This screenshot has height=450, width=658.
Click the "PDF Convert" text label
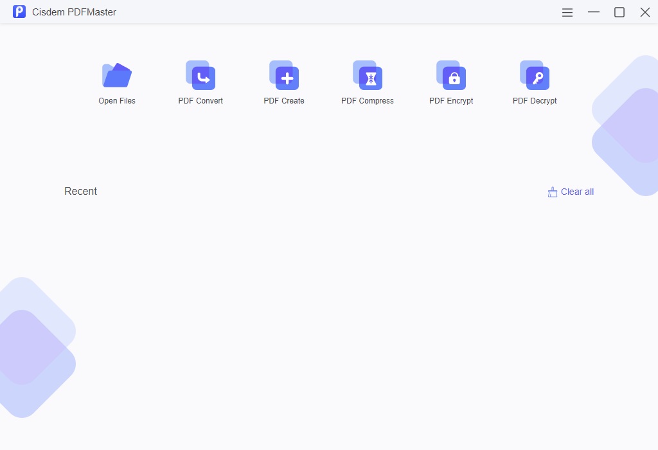200,101
